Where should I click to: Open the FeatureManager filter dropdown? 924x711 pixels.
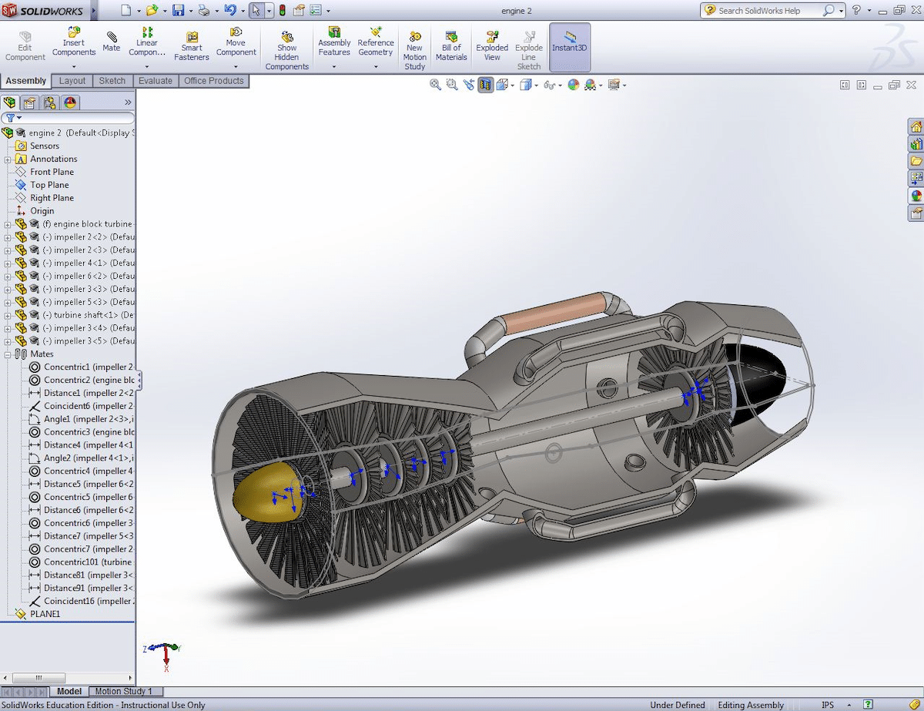click(x=18, y=117)
